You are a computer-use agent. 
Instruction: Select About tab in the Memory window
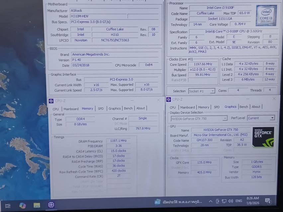141,108
